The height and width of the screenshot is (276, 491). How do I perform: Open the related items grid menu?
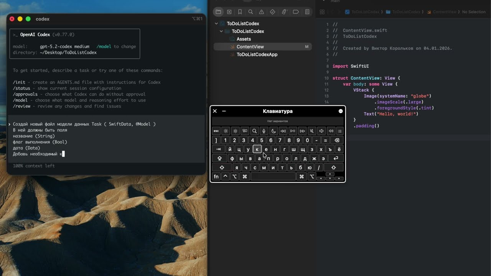[x=322, y=12]
